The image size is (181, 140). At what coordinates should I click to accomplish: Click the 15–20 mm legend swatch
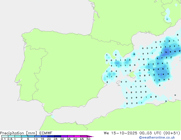pos(44,136)
